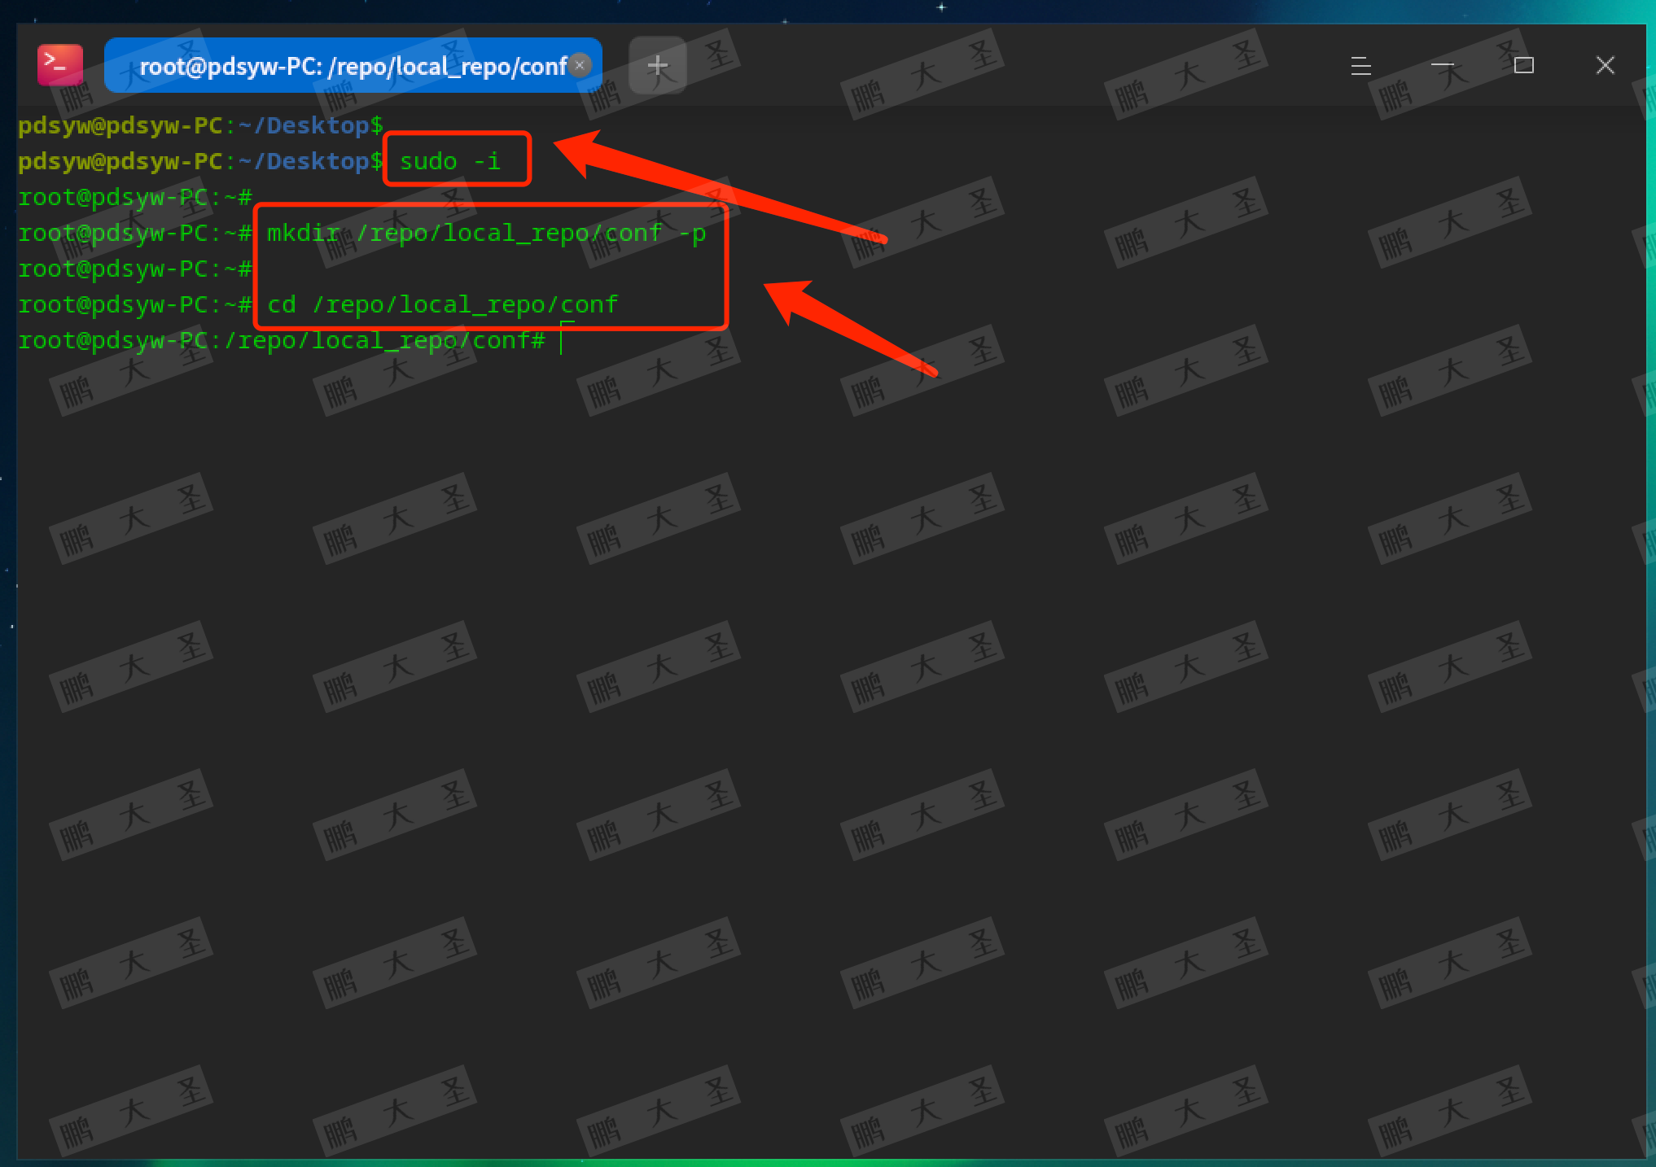The width and height of the screenshot is (1656, 1167).
Task: Click the '/repo/local_repo/conf' path in mkdir command
Action: pos(509,234)
